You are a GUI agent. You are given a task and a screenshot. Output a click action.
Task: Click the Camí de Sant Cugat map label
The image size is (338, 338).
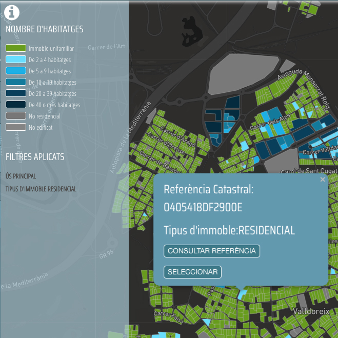[309, 171]
